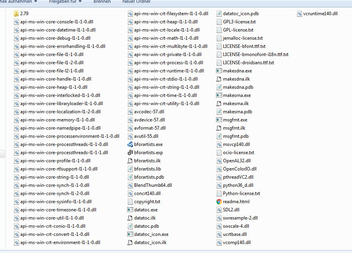This screenshot has width=352, height=253.
Task: Select the GPL3-license.txt file name
Action: click(x=239, y=22)
